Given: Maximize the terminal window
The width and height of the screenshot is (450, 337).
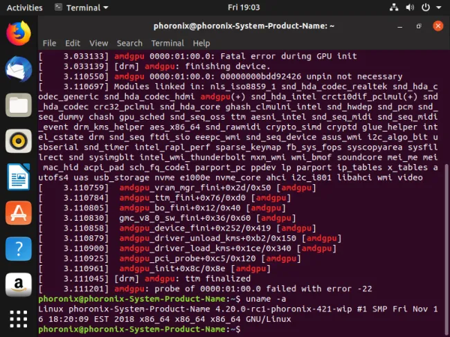Looking at the screenshot, I should (419, 26).
